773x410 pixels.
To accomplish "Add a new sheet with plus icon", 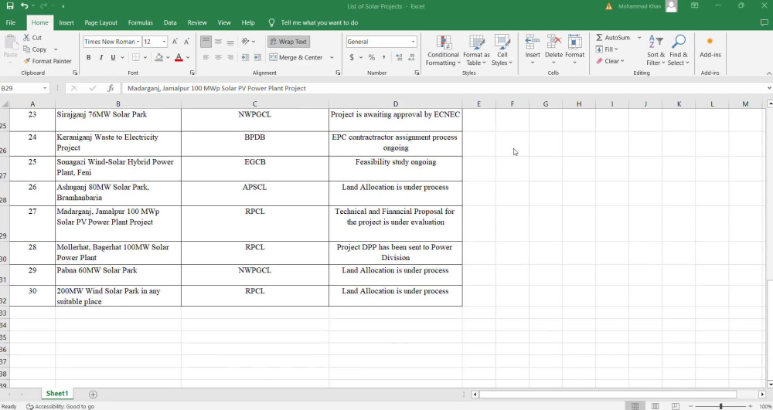I will [x=93, y=395].
